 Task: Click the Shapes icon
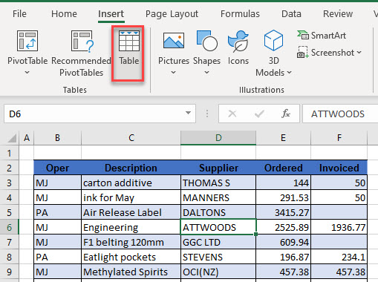[207, 41]
